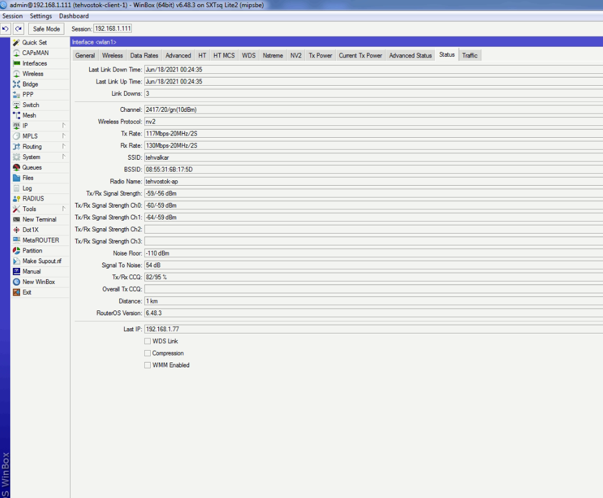Image resolution: width=603 pixels, height=498 pixels.
Task: Expand the Tools submenu
Action: click(x=64, y=209)
